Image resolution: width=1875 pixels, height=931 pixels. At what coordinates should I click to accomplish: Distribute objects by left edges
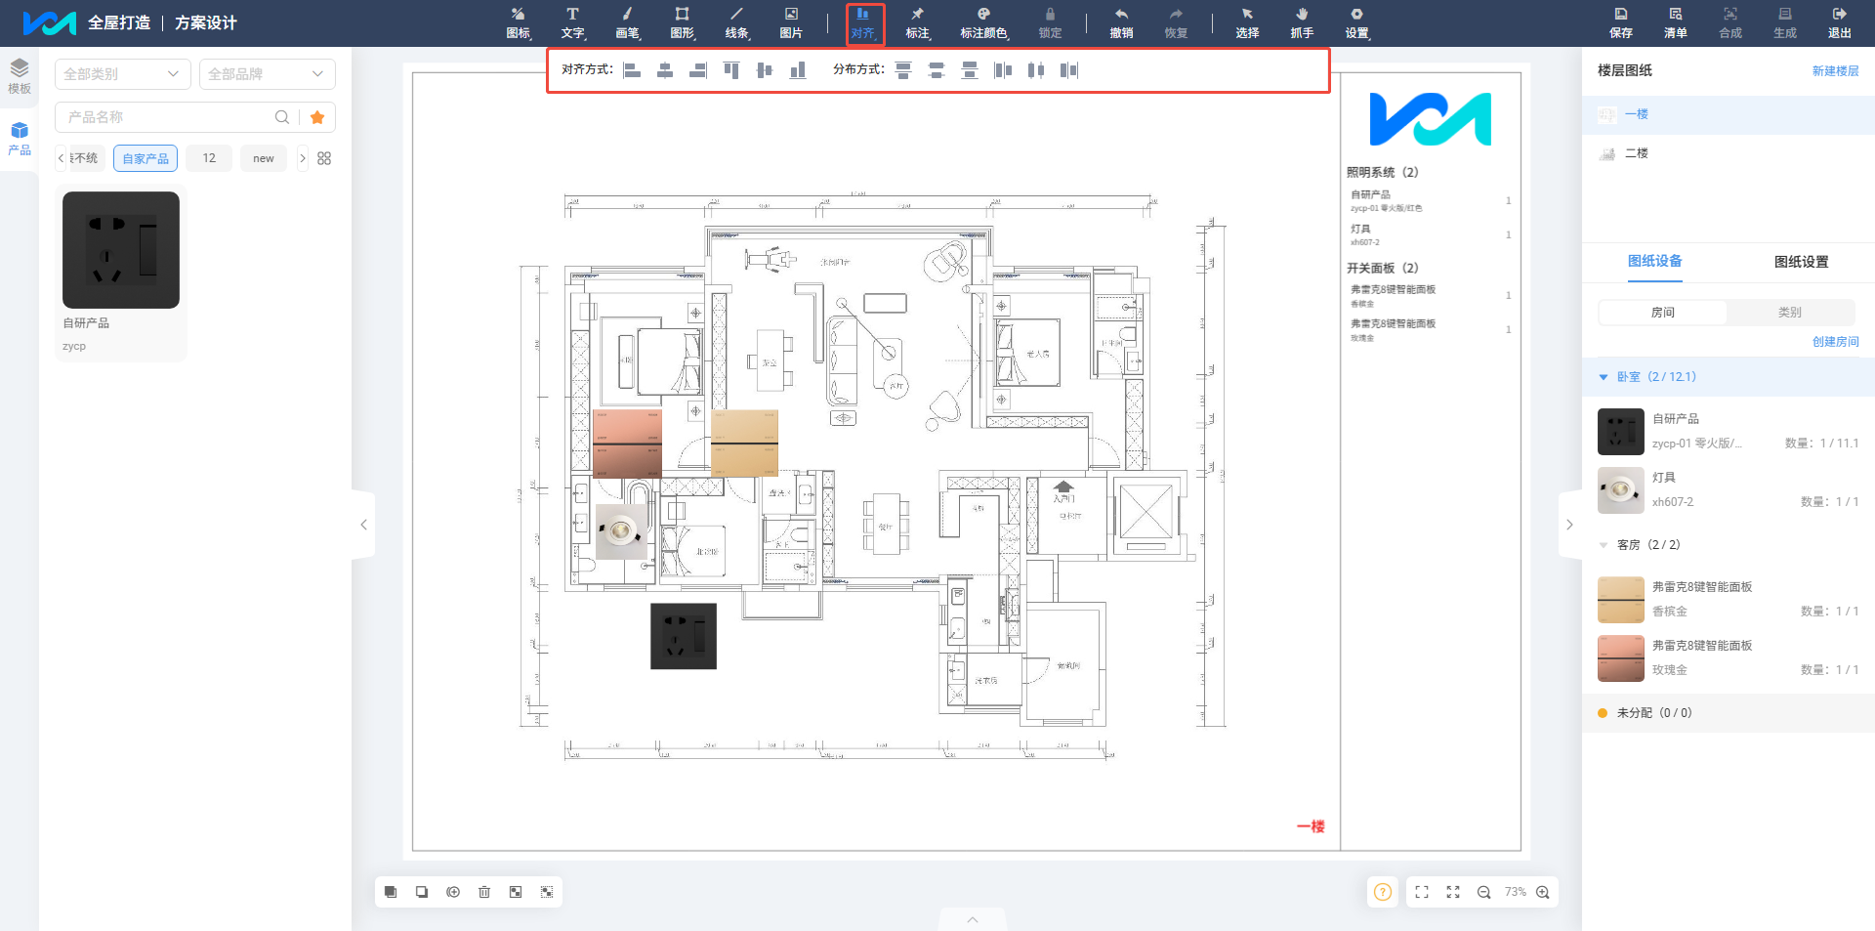[x=1003, y=70]
